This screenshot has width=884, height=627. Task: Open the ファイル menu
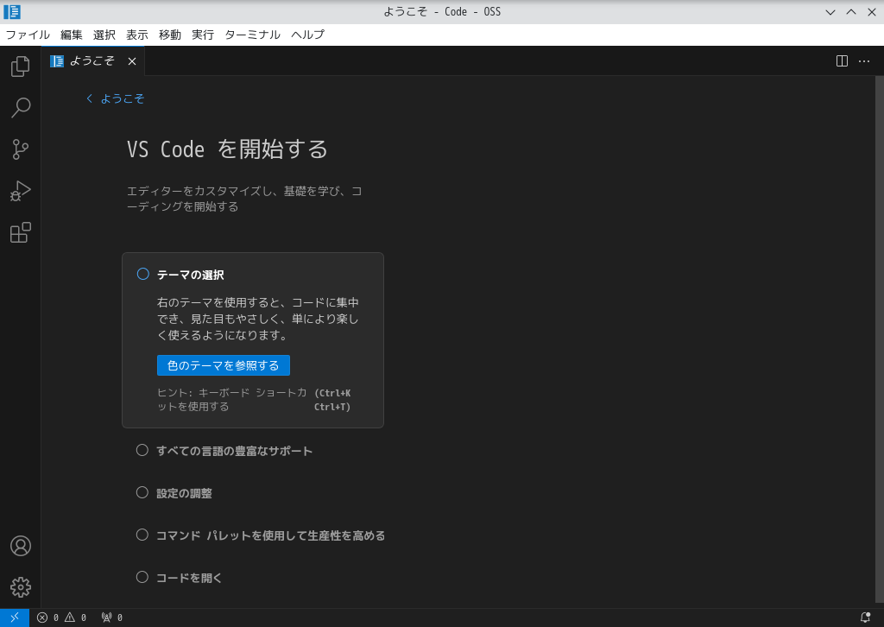[x=28, y=35]
